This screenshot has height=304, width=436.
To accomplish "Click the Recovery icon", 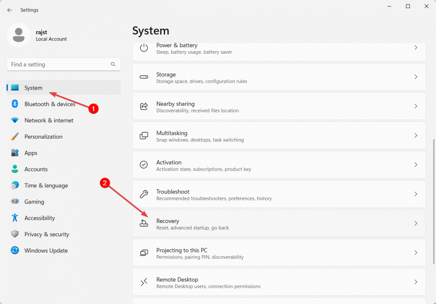I will pyautogui.click(x=144, y=223).
